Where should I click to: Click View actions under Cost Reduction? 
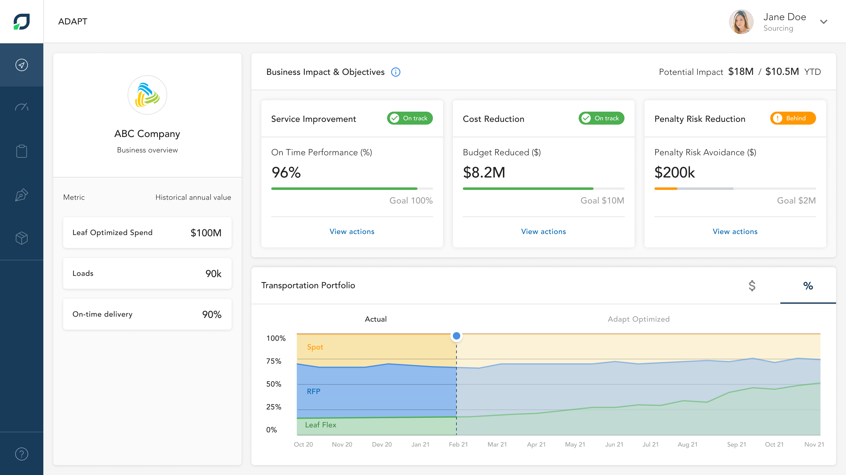[x=543, y=232]
